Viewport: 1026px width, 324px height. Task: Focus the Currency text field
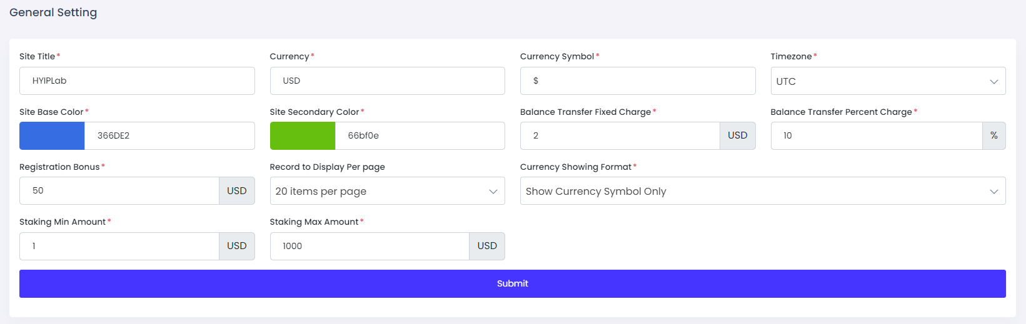387,81
